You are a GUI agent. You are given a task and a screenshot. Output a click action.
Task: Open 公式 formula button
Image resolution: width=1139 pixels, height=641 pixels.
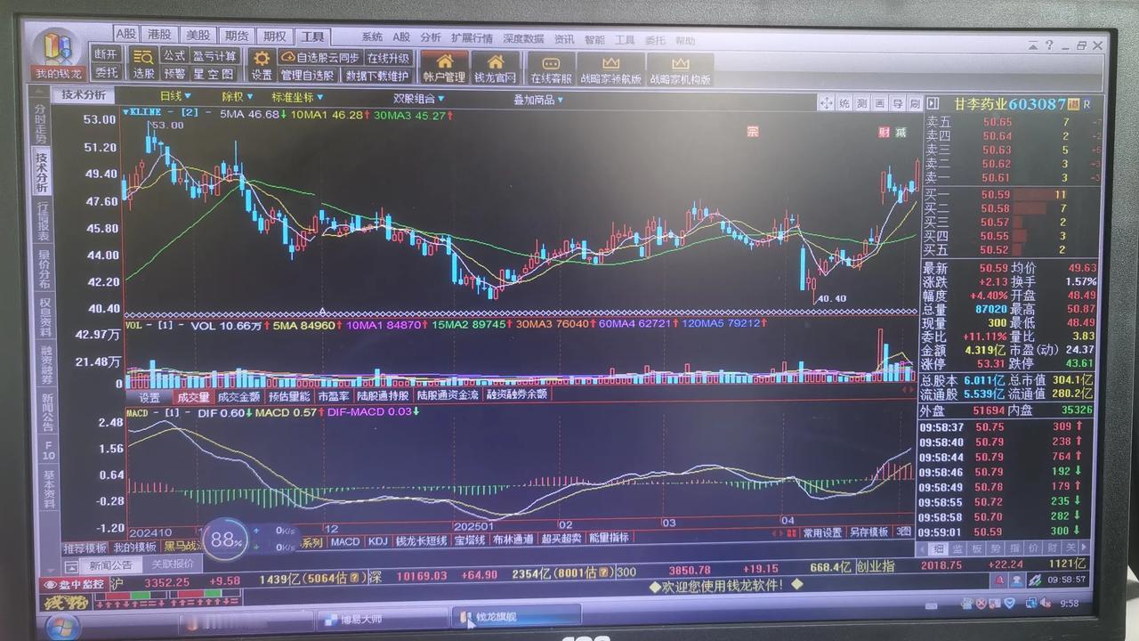click(x=174, y=56)
